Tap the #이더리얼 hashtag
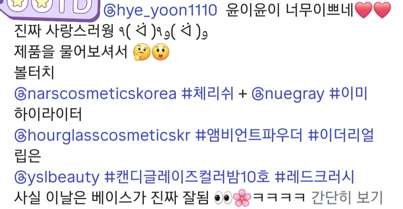The height and width of the screenshot is (209, 403). (x=341, y=135)
